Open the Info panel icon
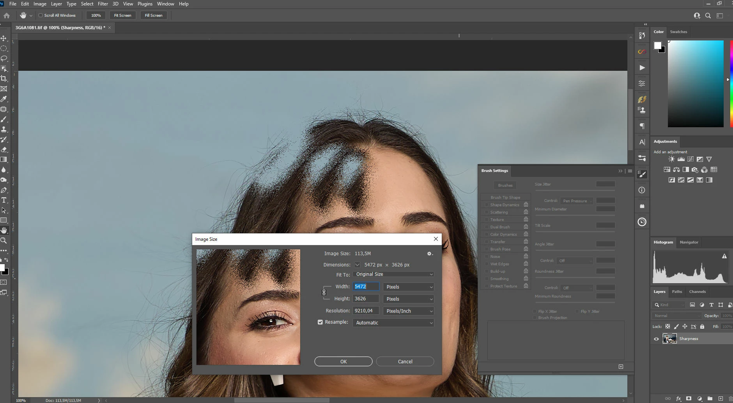The width and height of the screenshot is (733, 403). 642,190
